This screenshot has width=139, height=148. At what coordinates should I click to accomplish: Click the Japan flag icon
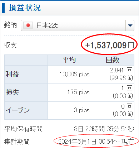(28, 25)
